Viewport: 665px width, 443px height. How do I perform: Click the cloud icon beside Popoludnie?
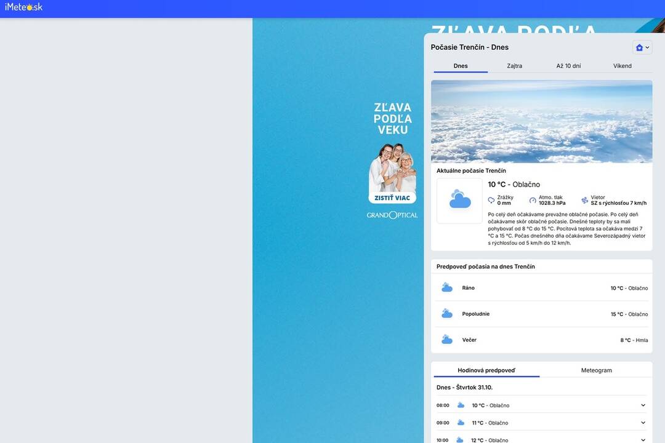(x=447, y=314)
